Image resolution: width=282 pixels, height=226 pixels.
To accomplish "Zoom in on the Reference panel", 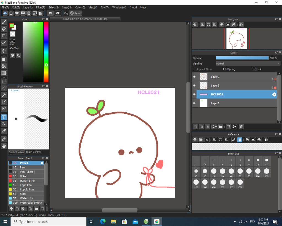I will [214, 140].
